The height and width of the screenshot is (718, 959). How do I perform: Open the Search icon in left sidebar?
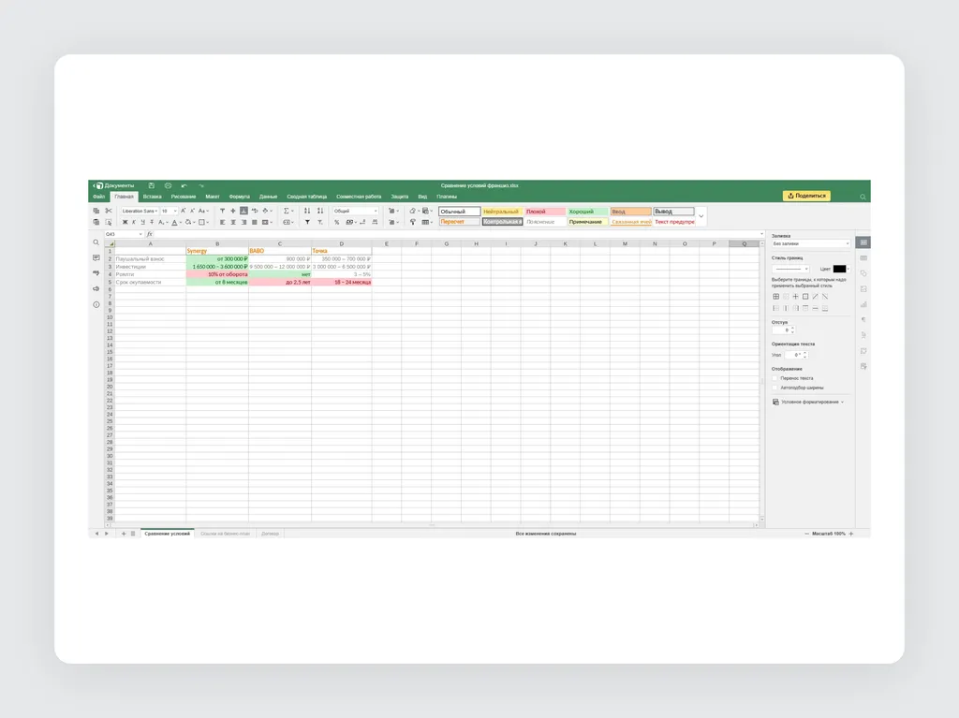coord(96,242)
